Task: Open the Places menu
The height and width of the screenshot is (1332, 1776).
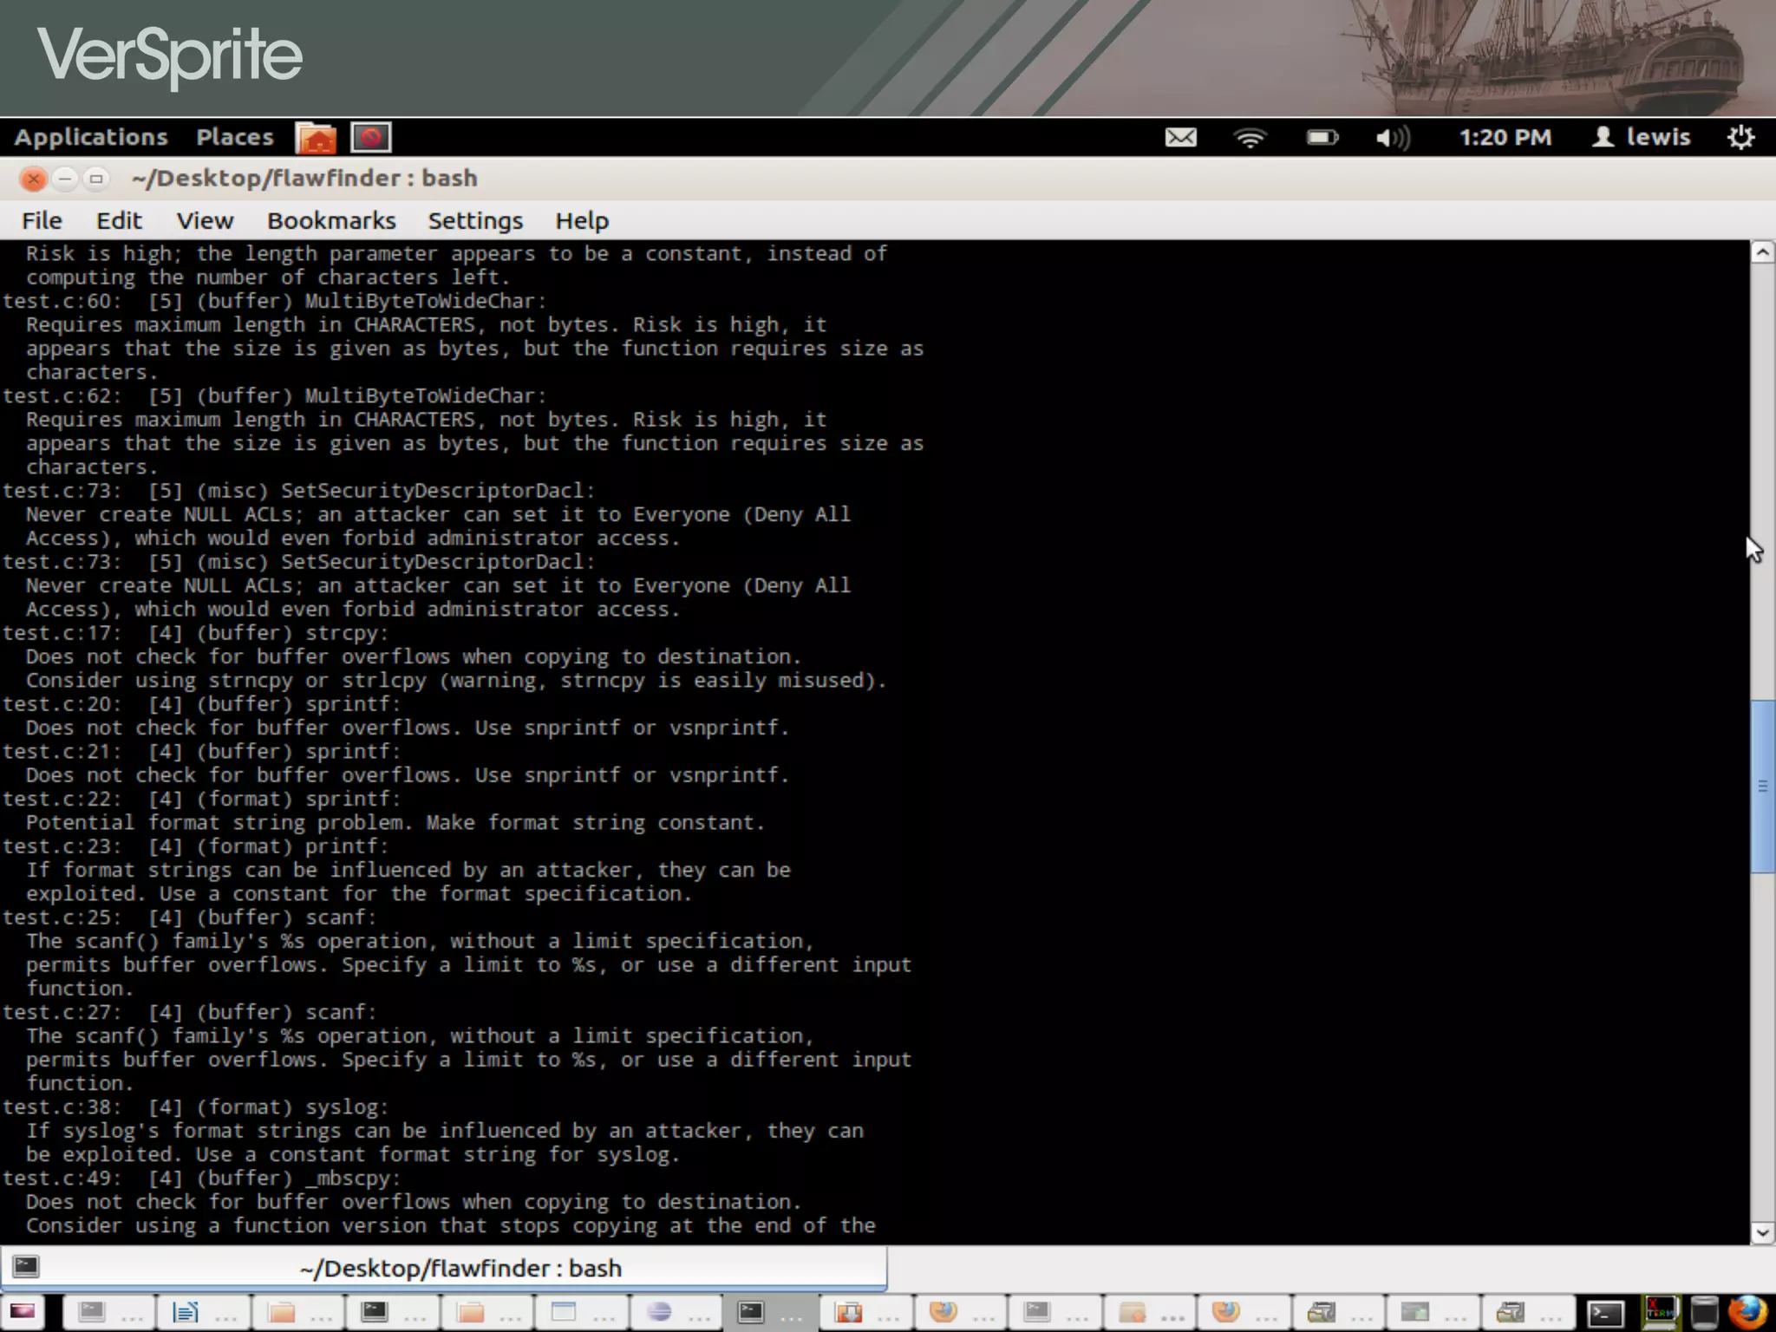Action: [234, 137]
